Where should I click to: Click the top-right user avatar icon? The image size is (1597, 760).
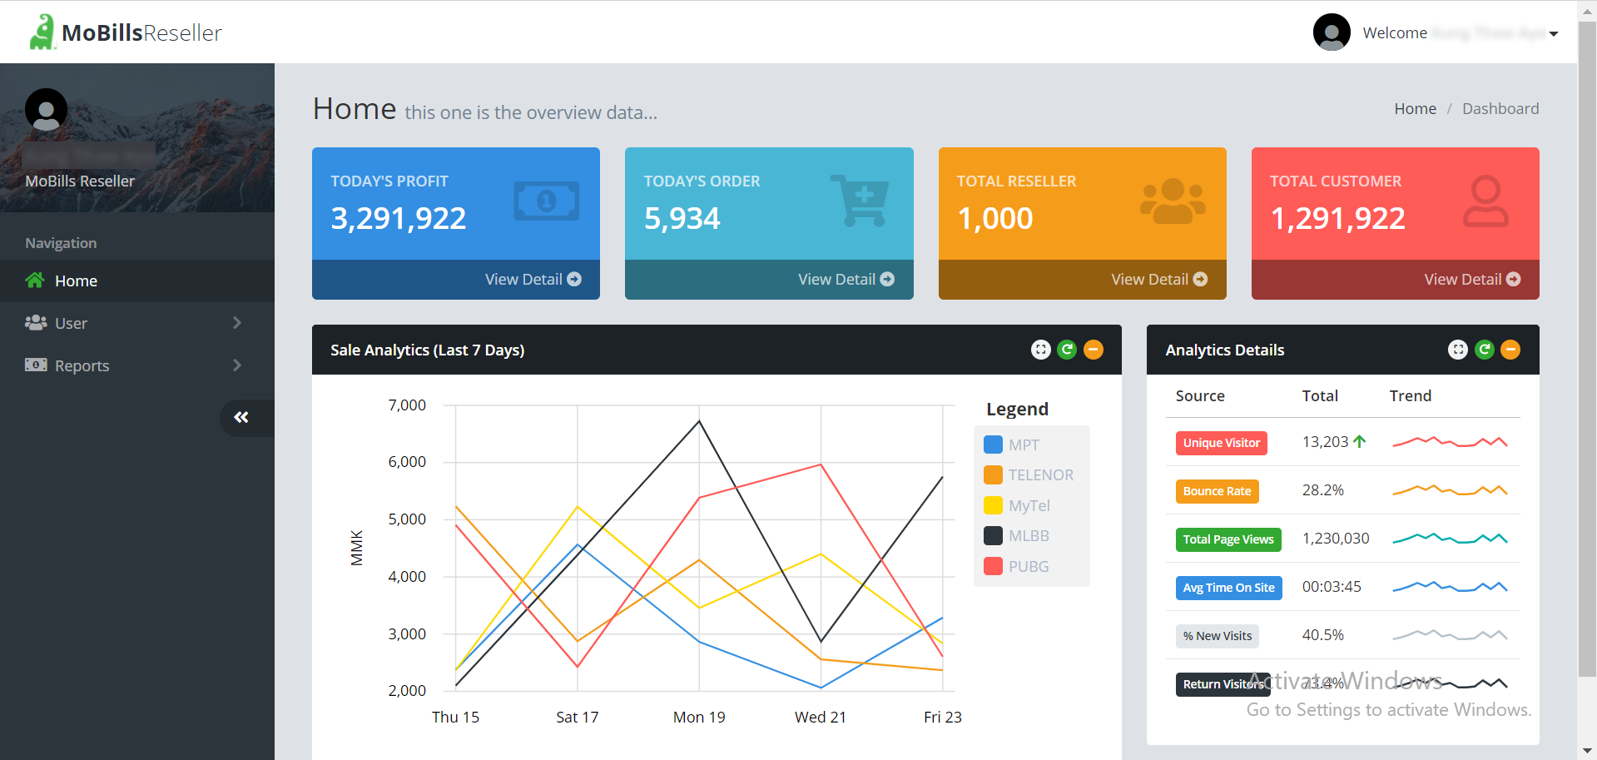coord(1332,32)
